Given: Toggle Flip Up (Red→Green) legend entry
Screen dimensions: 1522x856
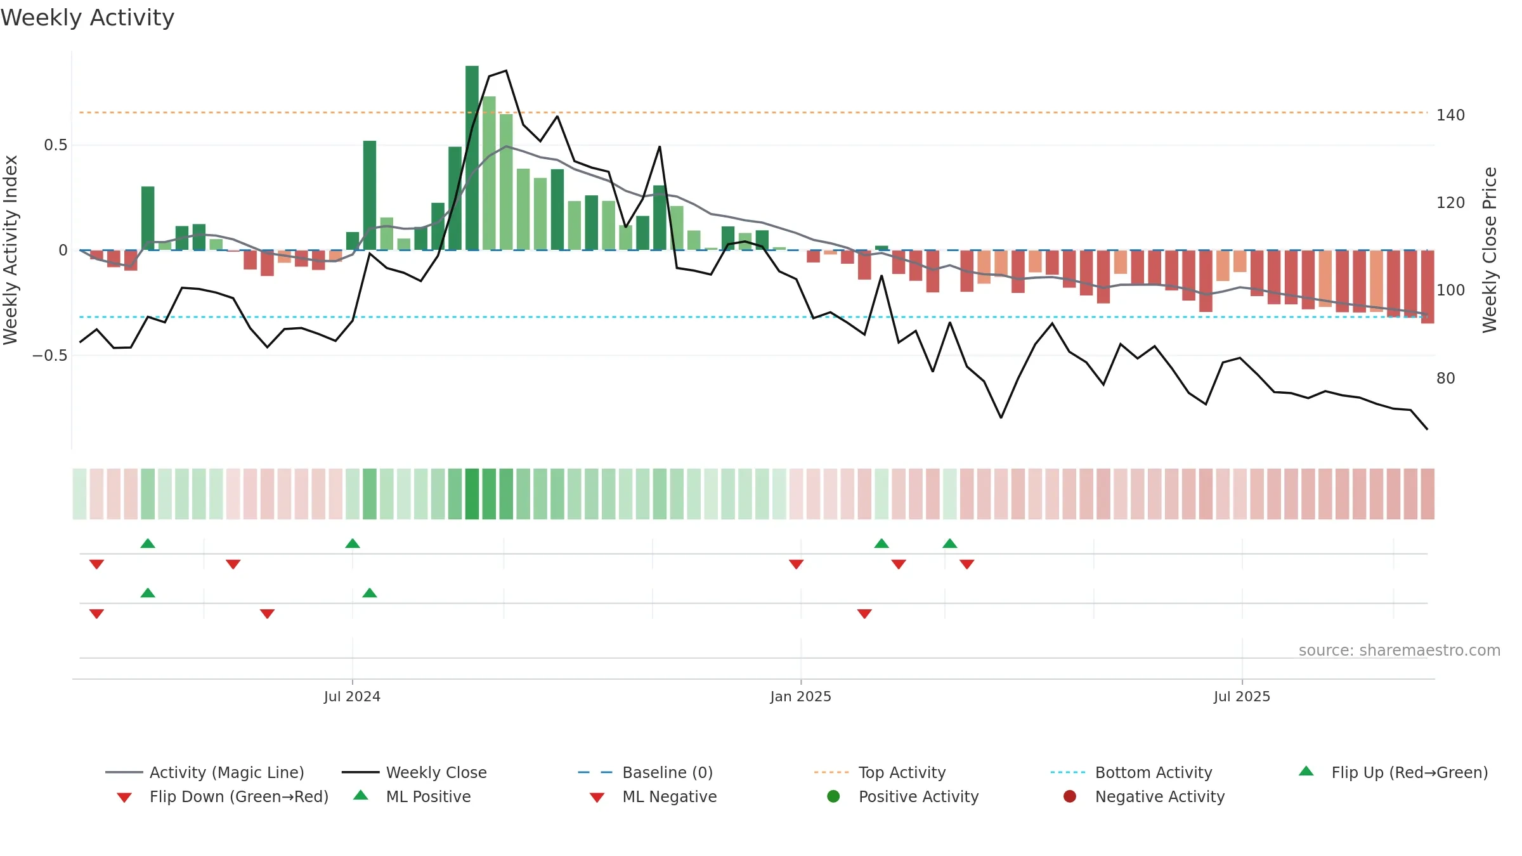Looking at the screenshot, I should (x=1393, y=772).
